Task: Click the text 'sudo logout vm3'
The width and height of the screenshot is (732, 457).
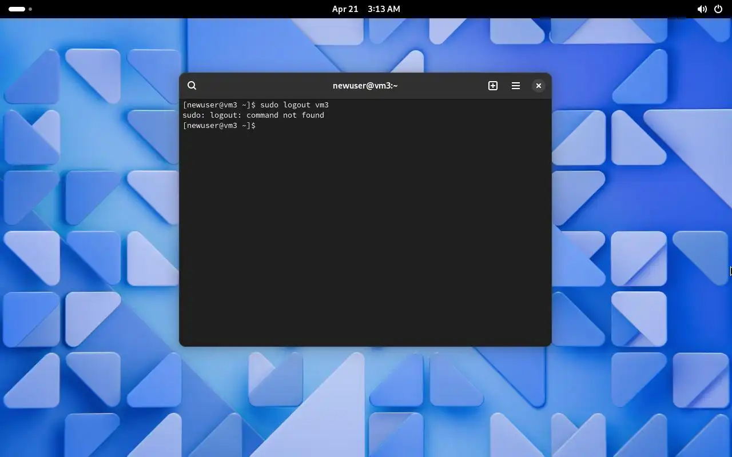Action: 295,105
